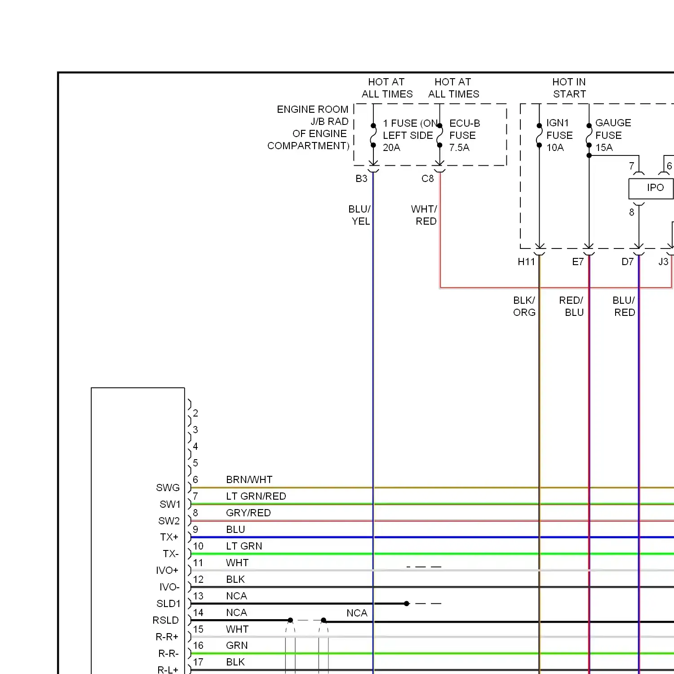
Task: Click the "LT GRN" wire label at pin 10
Action: click(x=244, y=546)
